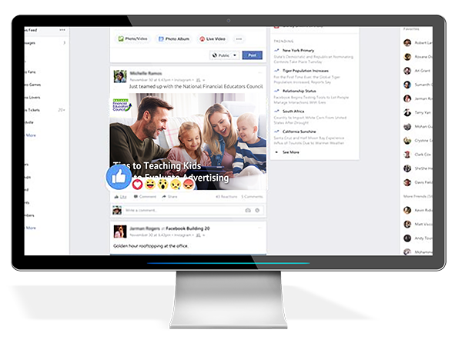Image resolution: width=462 pixels, height=343 pixels.
Task: View the 5 Comments link
Action: pyautogui.click(x=252, y=197)
